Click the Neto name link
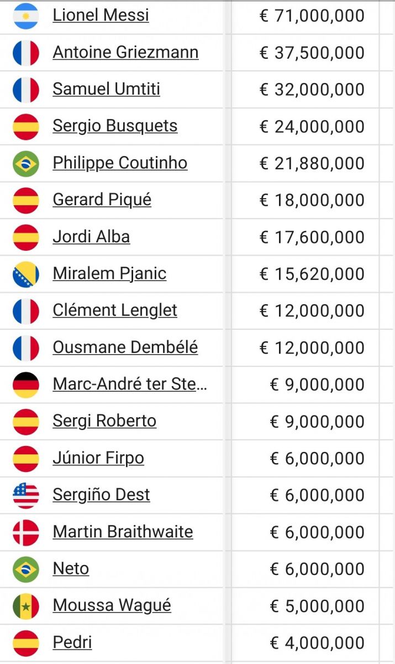Image resolution: width=395 pixels, height=664 pixels. (71, 568)
